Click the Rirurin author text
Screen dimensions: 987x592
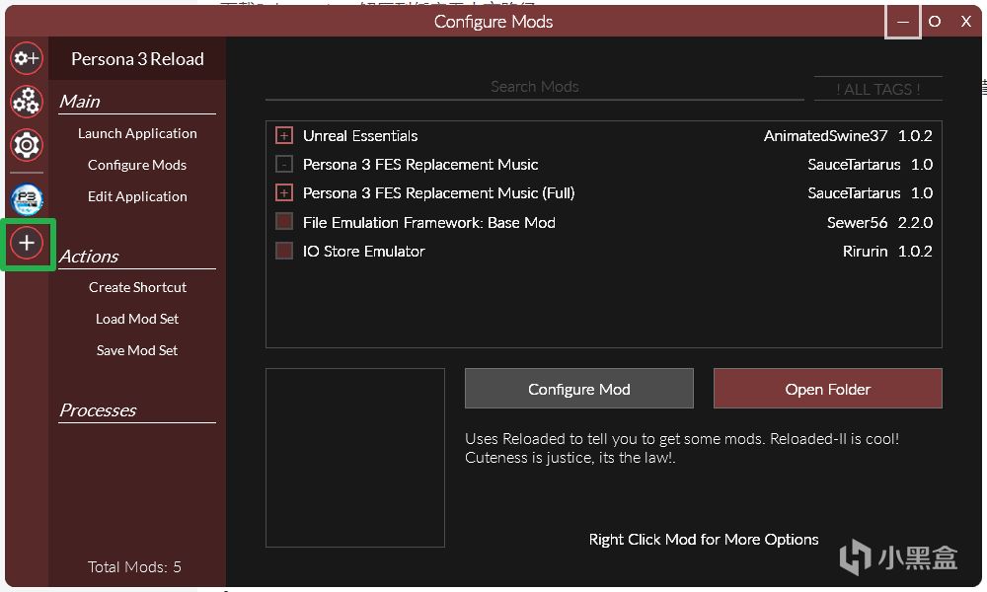(x=865, y=252)
